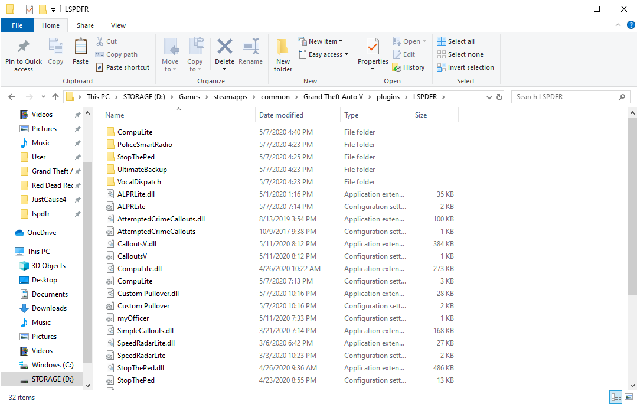The height and width of the screenshot is (404, 637).
Task: Go up one folder level arrow
Action: point(55,97)
